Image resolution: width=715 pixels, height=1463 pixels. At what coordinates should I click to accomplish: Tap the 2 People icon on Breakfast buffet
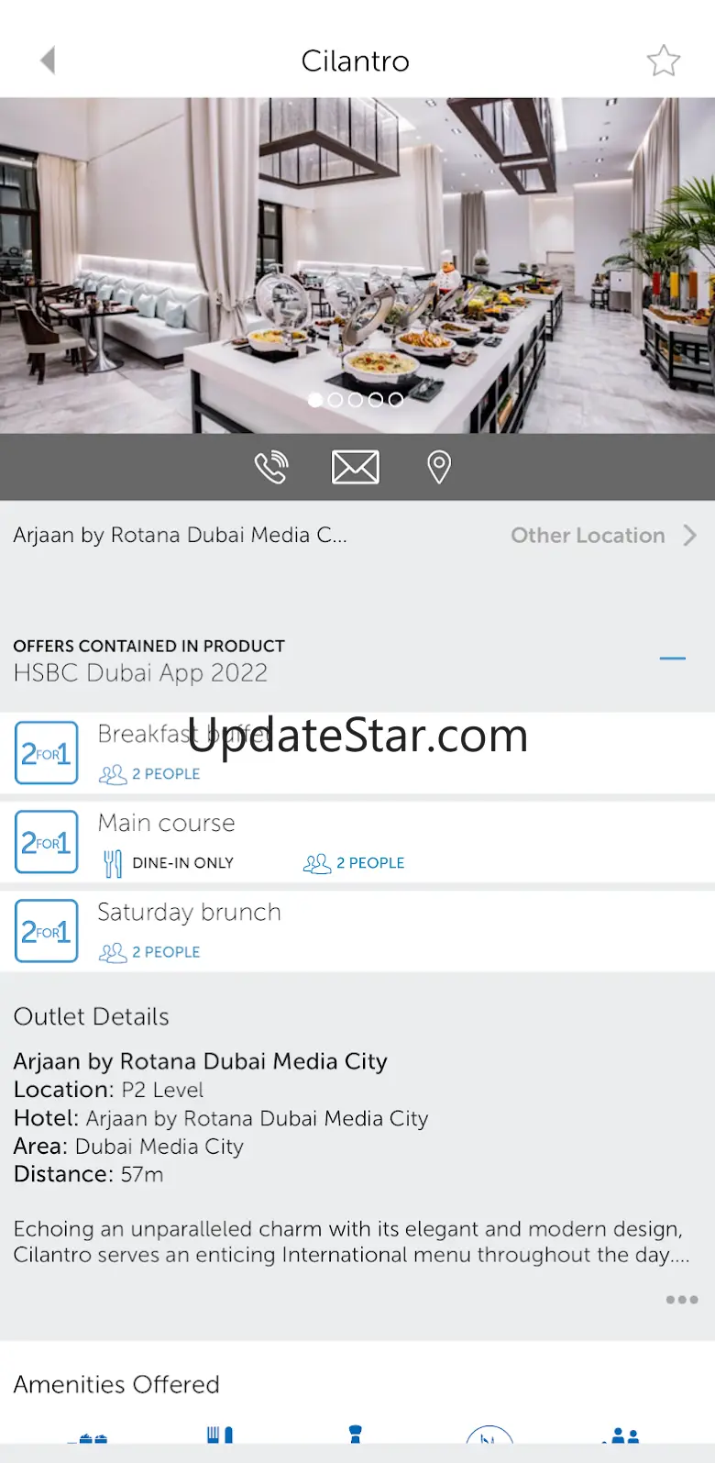[113, 774]
